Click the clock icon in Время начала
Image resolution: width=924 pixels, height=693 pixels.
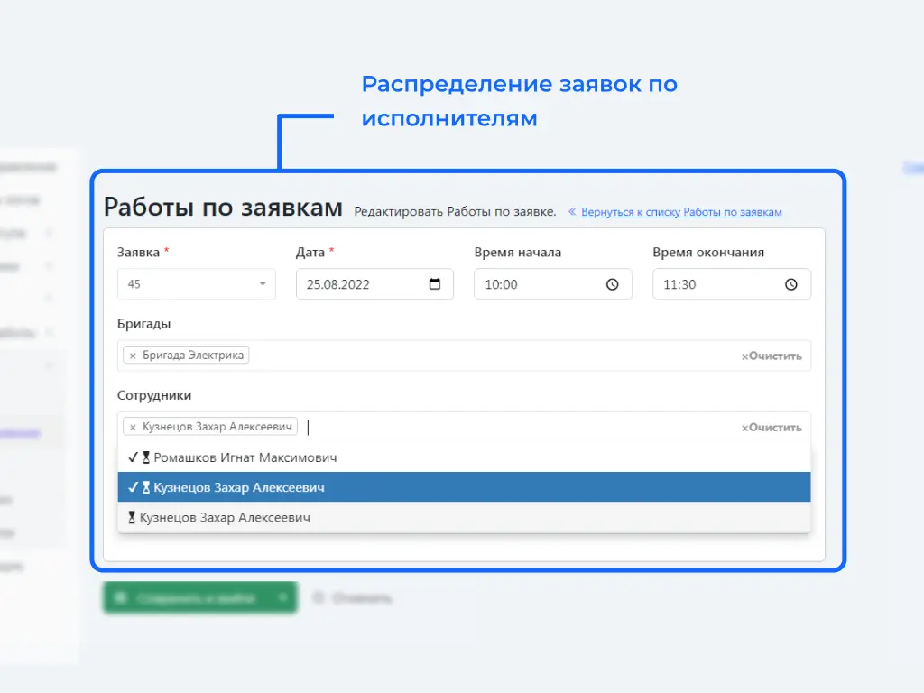(613, 284)
